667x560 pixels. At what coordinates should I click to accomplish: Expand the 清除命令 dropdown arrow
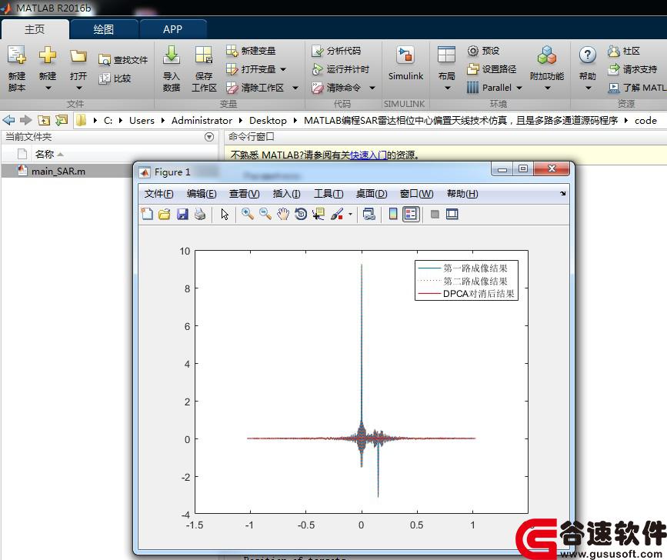[372, 88]
